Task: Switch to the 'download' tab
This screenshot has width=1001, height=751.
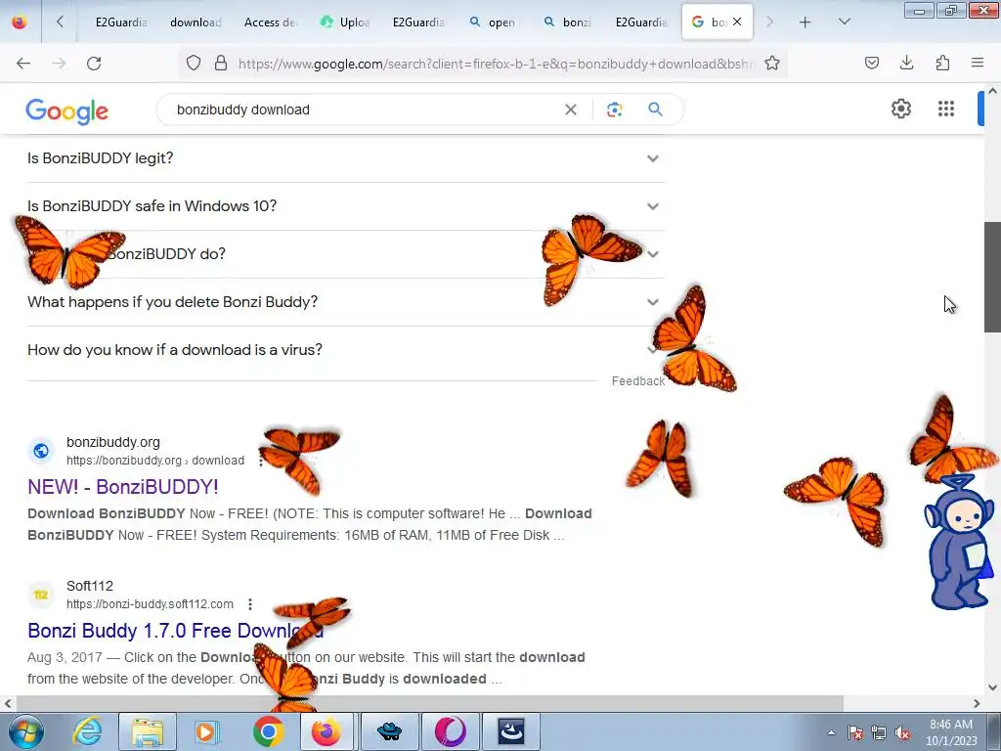Action: click(196, 22)
